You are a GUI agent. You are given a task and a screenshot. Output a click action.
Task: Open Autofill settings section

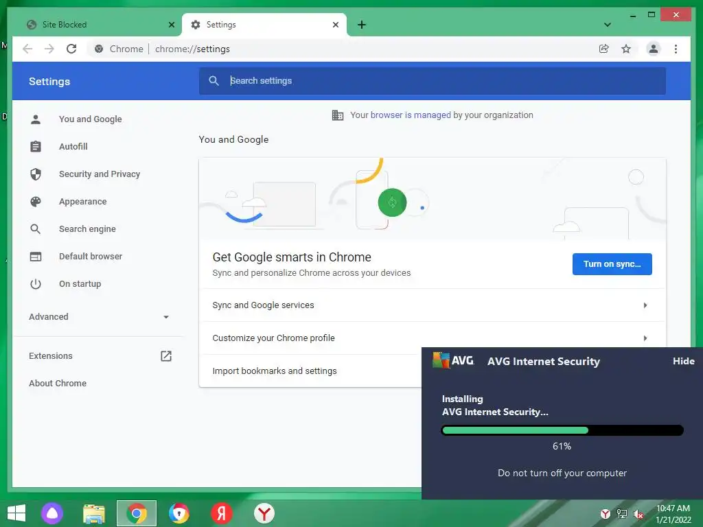click(x=73, y=147)
